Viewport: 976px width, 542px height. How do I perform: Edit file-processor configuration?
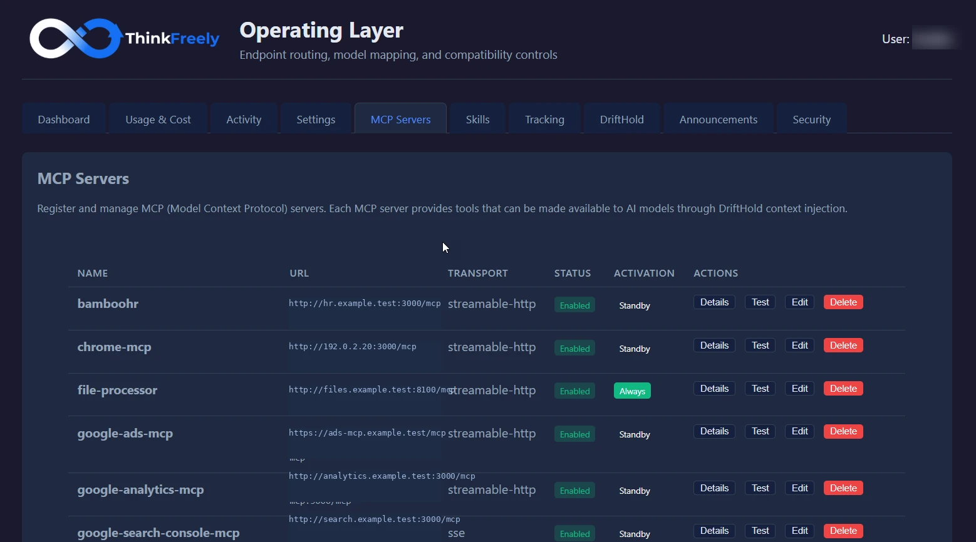[800, 389]
